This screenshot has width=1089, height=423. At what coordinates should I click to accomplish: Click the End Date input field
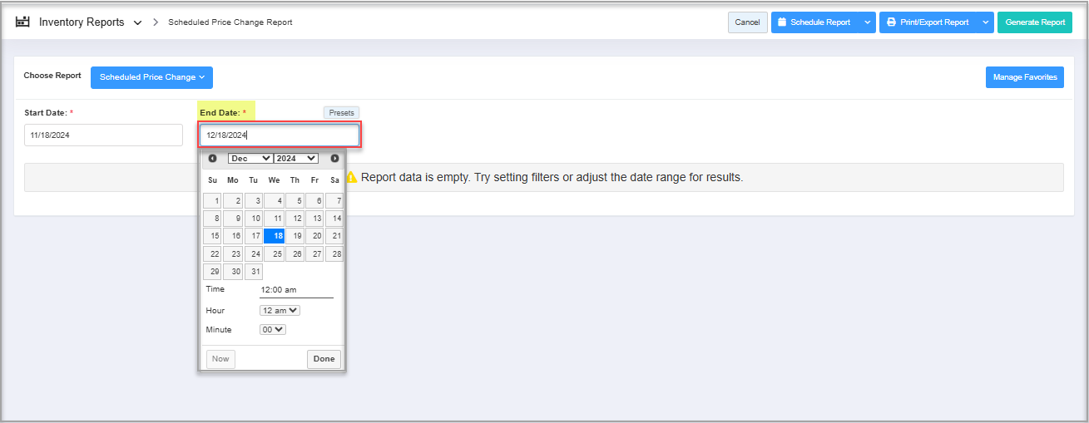click(279, 135)
